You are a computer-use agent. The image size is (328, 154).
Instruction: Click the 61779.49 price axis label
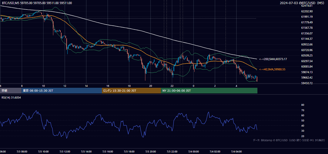point(307,22)
